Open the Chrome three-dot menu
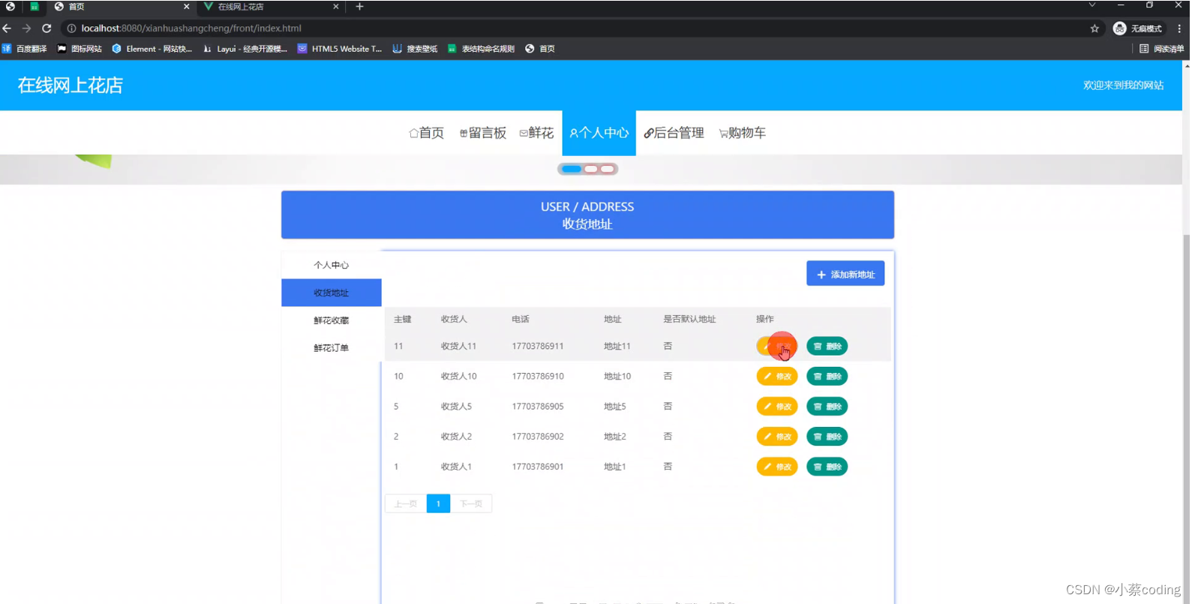This screenshot has height=604, width=1192. pyautogui.click(x=1180, y=29)
